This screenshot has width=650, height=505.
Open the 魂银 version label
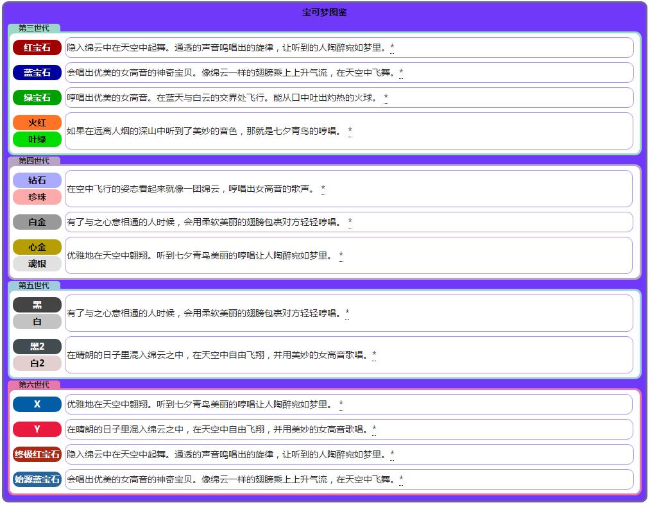click(37, 264)
